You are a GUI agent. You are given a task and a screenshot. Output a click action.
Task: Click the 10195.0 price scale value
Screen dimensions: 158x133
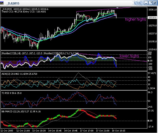(153, 41)
